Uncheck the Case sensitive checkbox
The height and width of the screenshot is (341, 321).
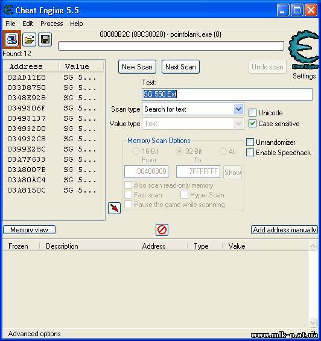(252, 124)
